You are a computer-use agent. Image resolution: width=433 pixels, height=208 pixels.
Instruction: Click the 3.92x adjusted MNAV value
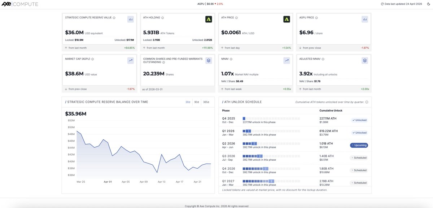(306, 74)
